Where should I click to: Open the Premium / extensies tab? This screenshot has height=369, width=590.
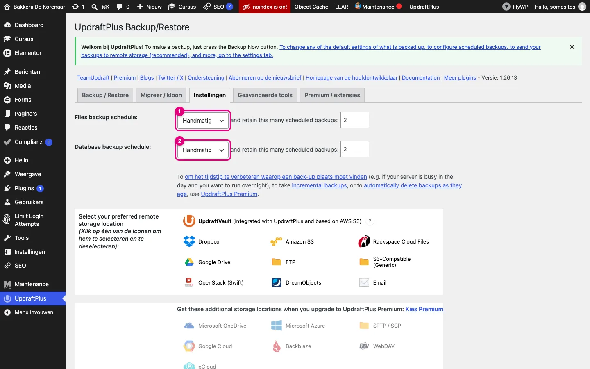332,95
